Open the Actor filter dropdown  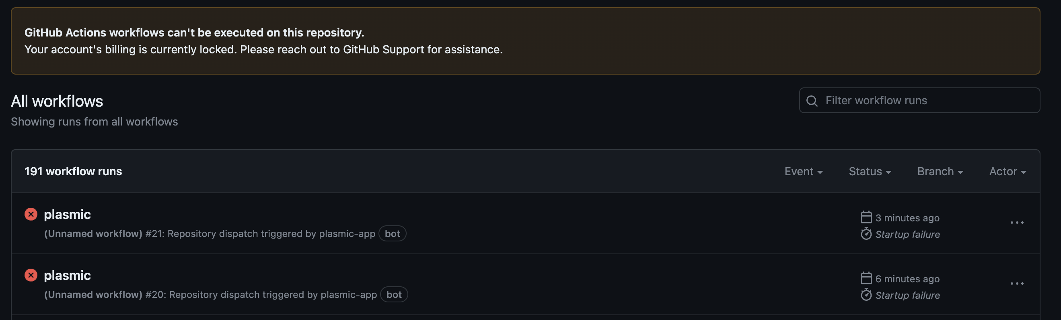pyautogui.click(x=1007, y=171)
